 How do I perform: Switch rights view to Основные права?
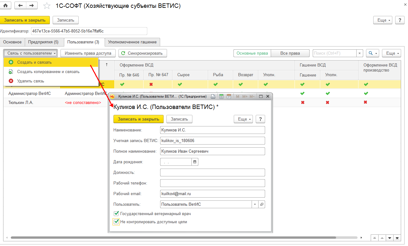(252, 53)
